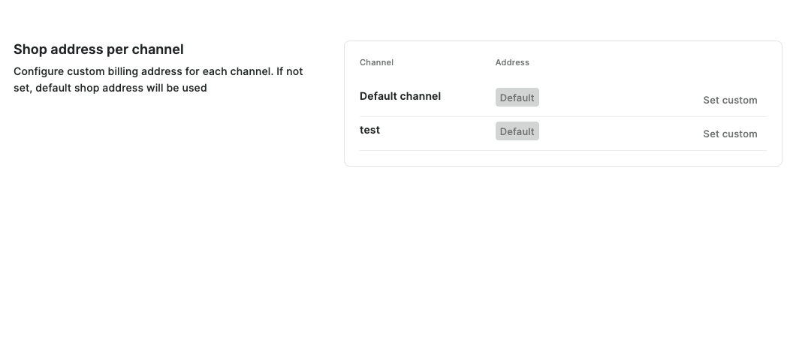Click the Address column header

[512, 62]
